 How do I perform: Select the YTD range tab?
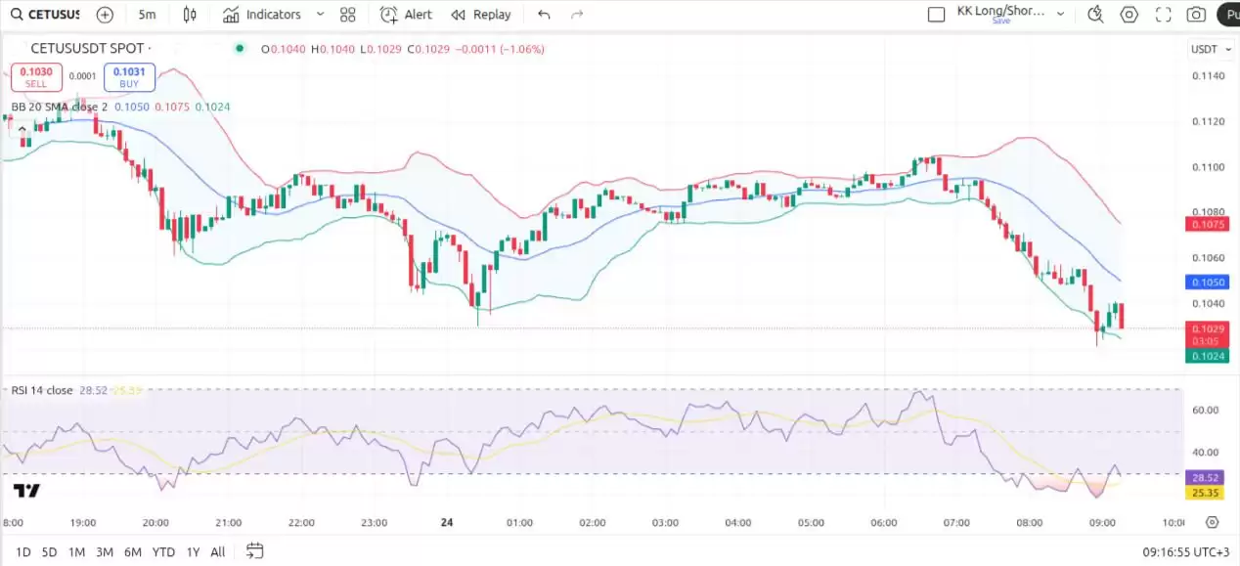coord(163,551)
